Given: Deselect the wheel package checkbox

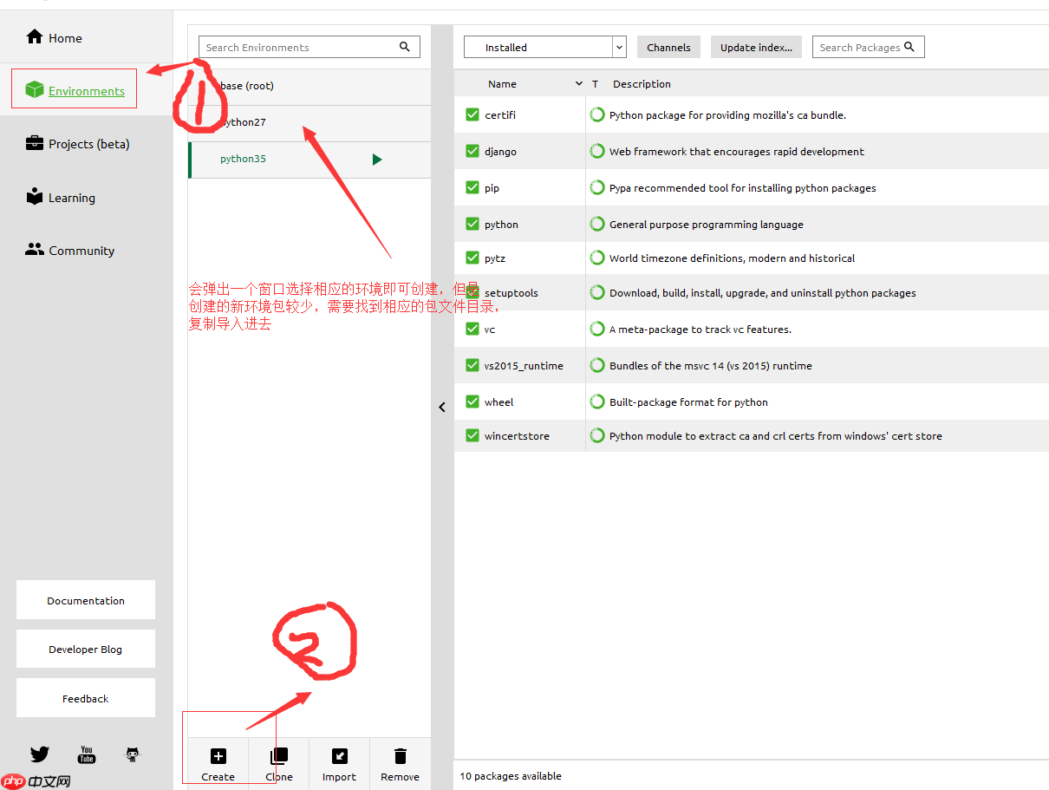Looking at the screenshot, I should [472, 401].
